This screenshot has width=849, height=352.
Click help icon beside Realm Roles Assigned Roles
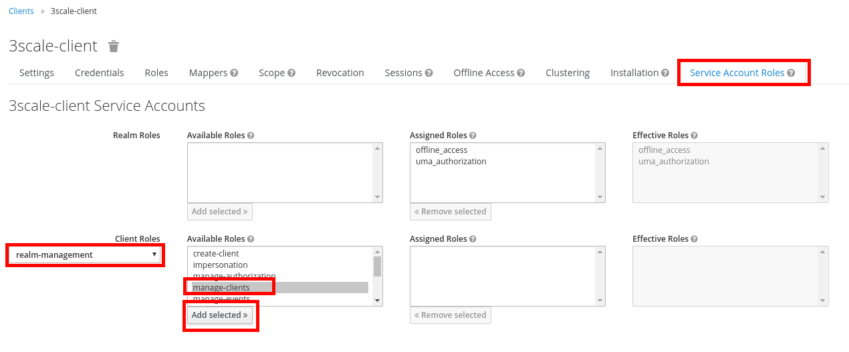tap(473, 136)
